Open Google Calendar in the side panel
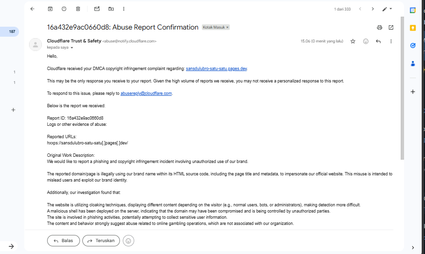This screenshot has width=425, height=254. point(413,10)
